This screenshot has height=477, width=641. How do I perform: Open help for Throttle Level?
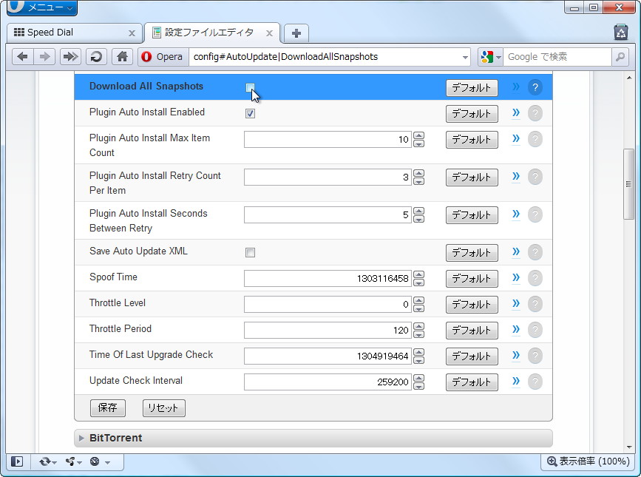(x=535, y=304)
